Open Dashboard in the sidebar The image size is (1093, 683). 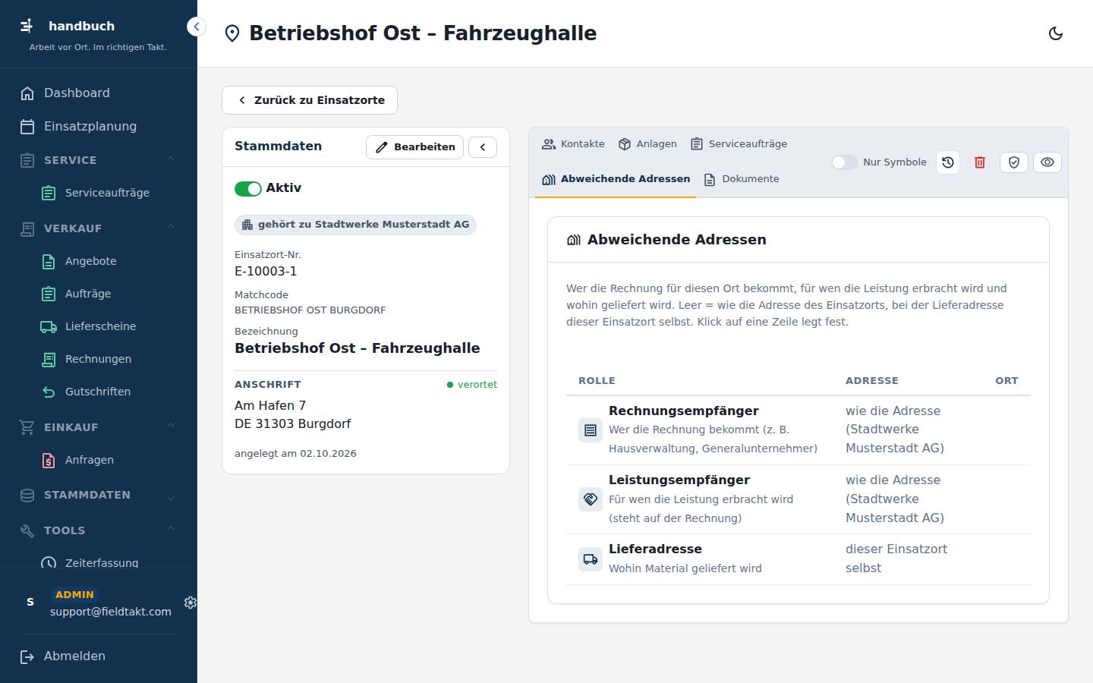(99, 93)
